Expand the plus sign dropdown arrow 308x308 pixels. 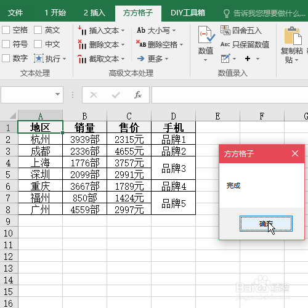(257, 59)
